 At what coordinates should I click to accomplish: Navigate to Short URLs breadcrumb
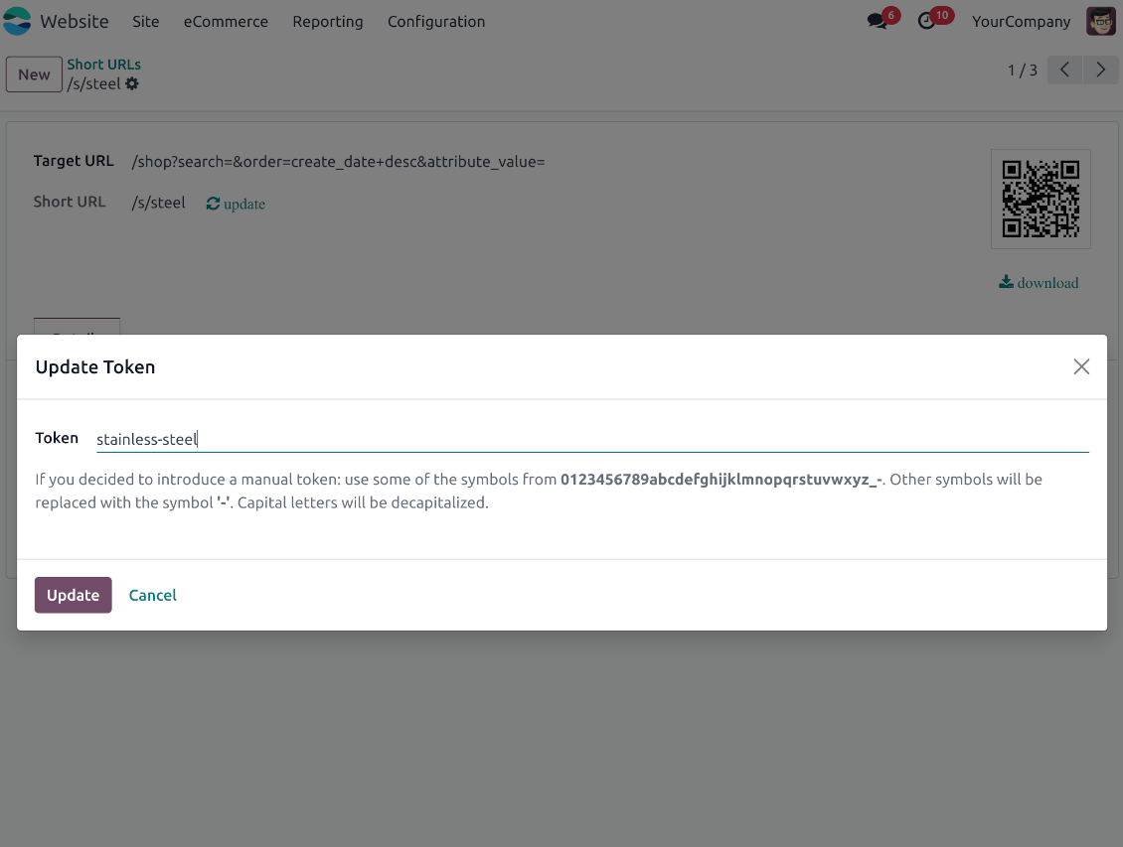[x=104, y=65]
